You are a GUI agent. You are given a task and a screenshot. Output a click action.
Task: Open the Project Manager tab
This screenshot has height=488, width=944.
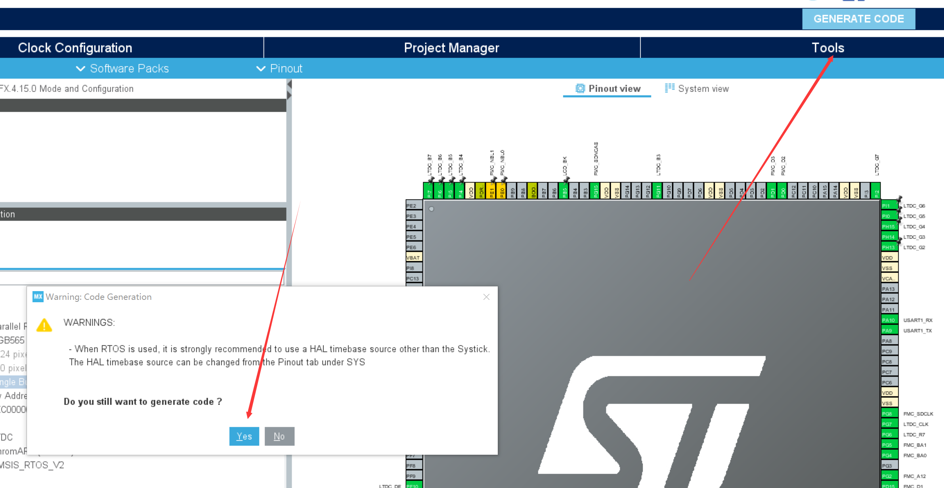451,48
